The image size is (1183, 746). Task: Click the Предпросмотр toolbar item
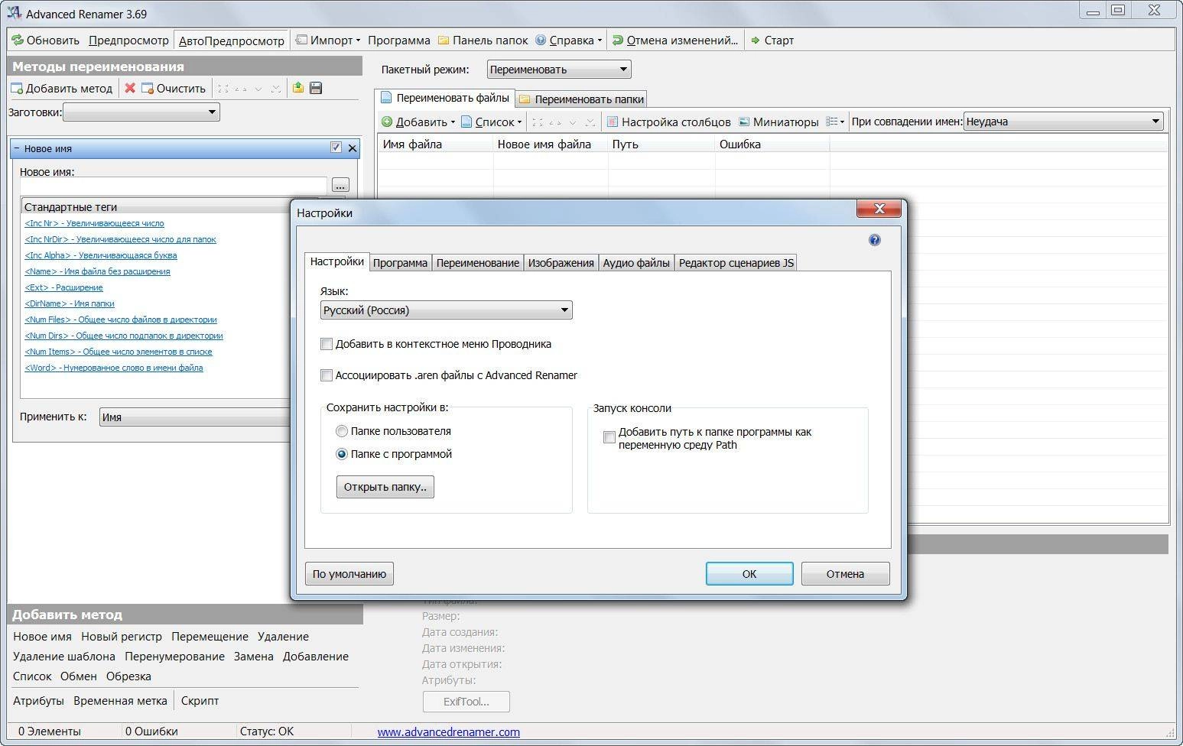point(128,40)
